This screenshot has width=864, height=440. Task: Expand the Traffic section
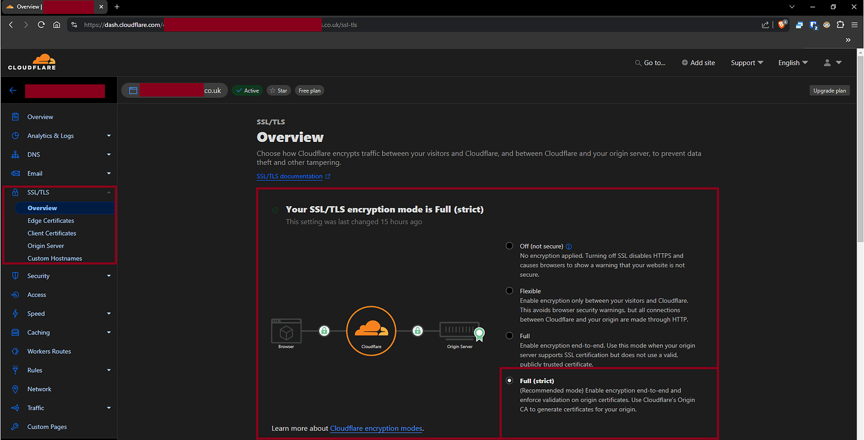[109, 408]
